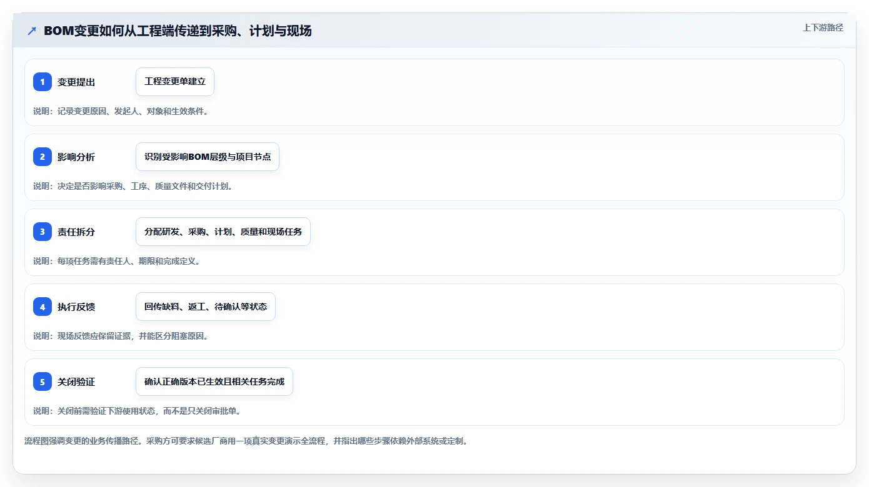Click the note 说明：记录变更原因、发起人、对象和生效条件。

pyautogui.click(x=121, y=111)
